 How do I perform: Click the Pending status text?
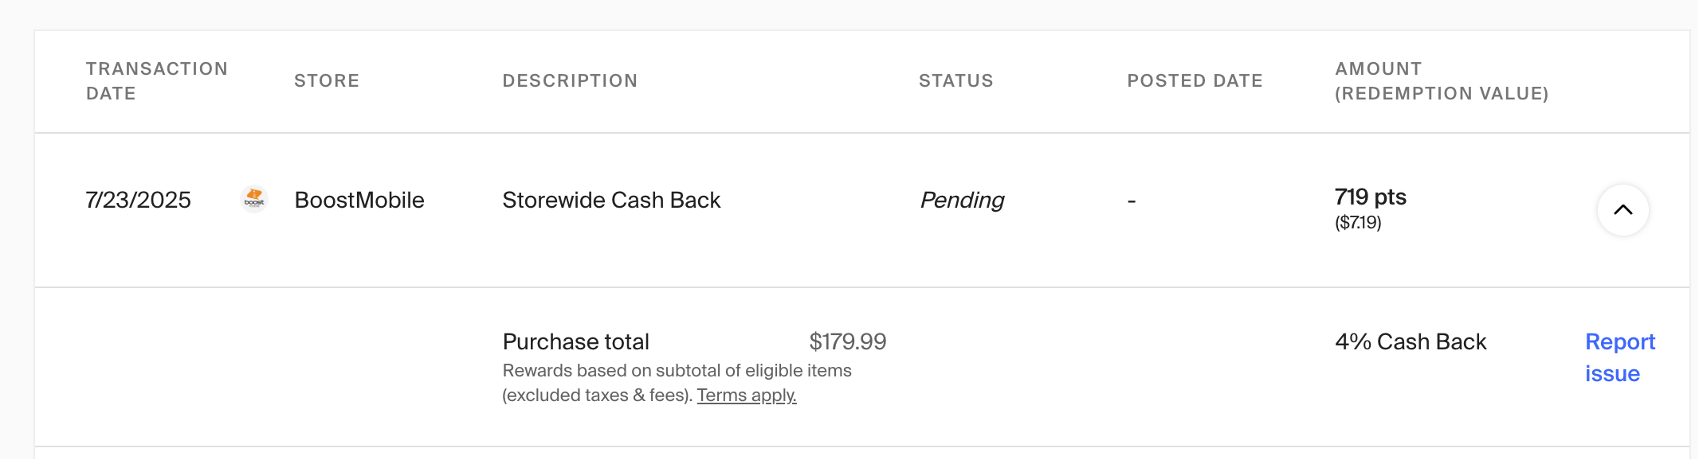coord(962,201)
